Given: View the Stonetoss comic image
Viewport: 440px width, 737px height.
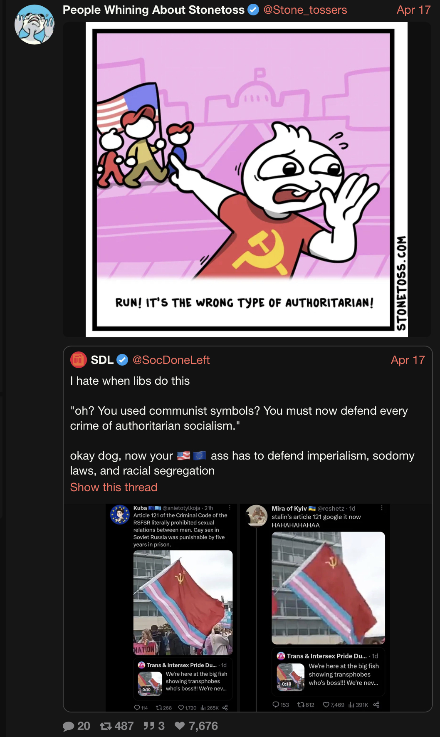Looking at the screenshot, I should pyautogui.click(x=247, y=180).
